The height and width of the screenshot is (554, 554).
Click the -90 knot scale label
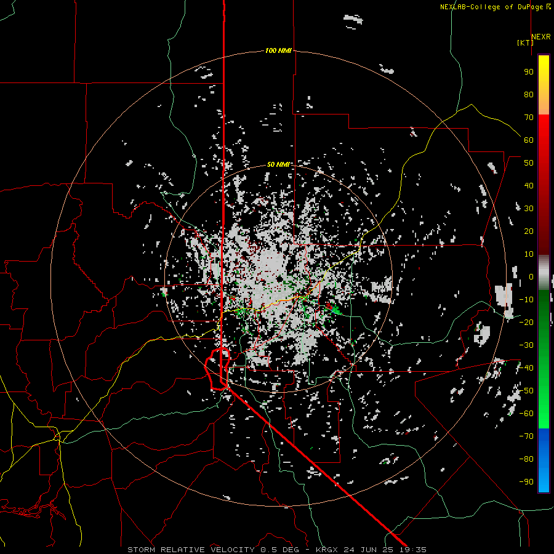point(526,482)
